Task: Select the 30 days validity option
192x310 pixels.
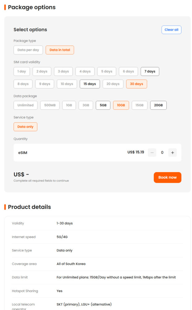Action: click(136, 84)
